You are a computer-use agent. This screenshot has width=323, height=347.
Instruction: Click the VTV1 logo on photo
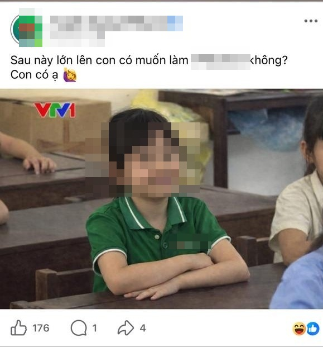point(55,110)
